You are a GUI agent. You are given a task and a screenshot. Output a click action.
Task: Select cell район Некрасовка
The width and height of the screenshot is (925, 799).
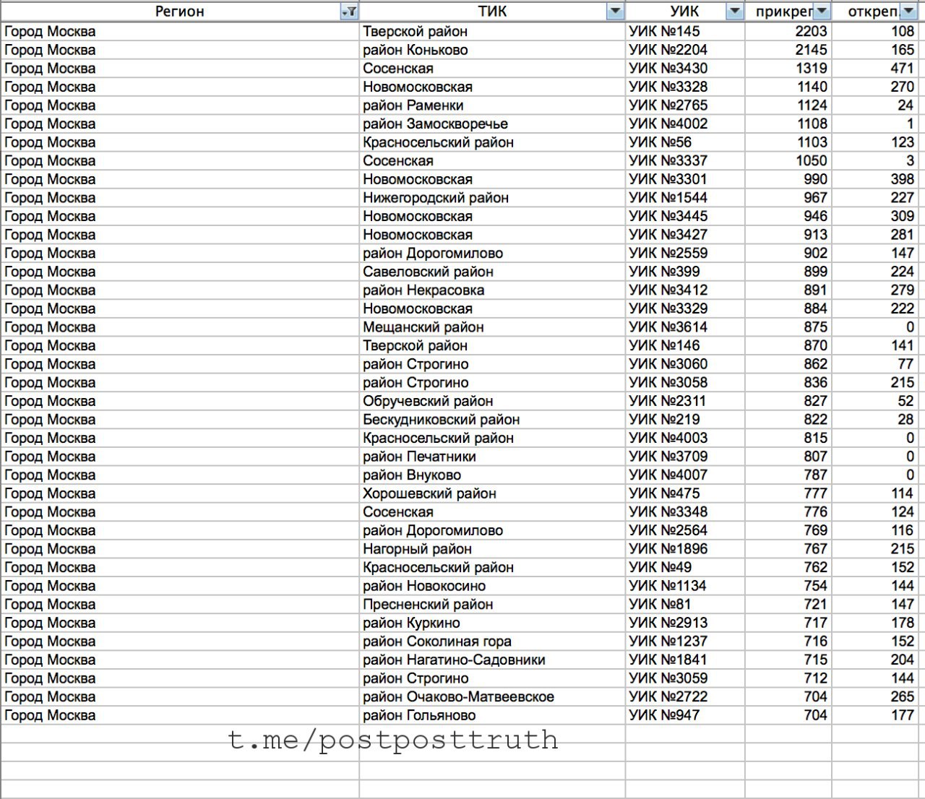[492, 290]
